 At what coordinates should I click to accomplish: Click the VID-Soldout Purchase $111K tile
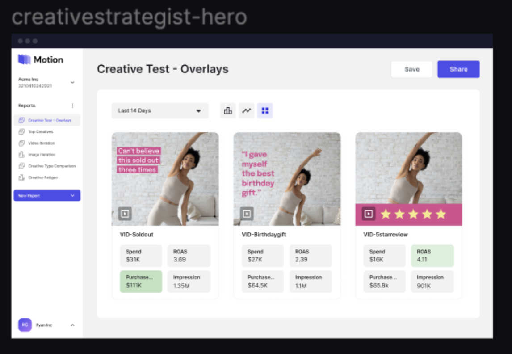click(x=141, y=282)
